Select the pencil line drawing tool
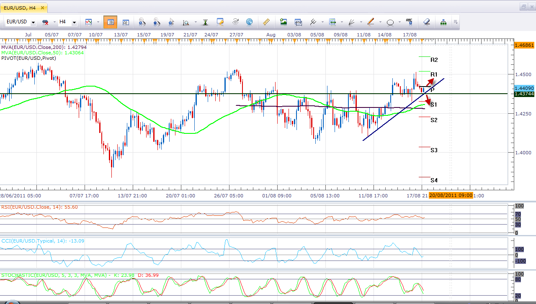This screenshot has width=536, height=304. point(371,22)
